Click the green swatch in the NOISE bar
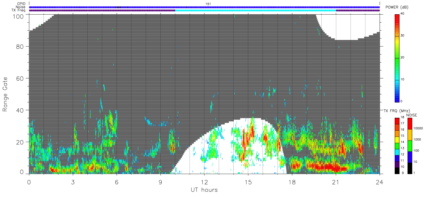Image resolution: width=427 pixels, height=197 pixels. (409, 146)
